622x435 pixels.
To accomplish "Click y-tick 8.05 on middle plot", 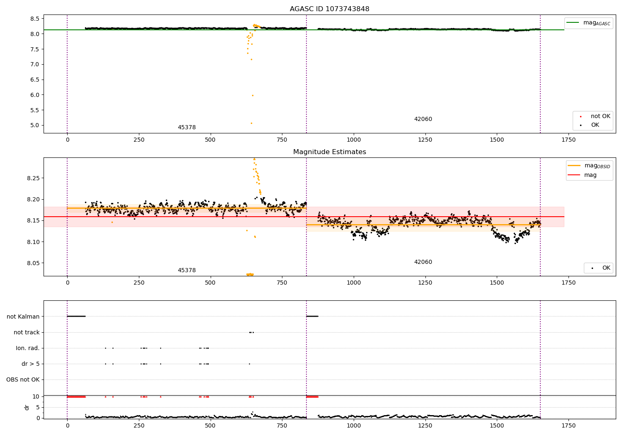I will (33, 263).
